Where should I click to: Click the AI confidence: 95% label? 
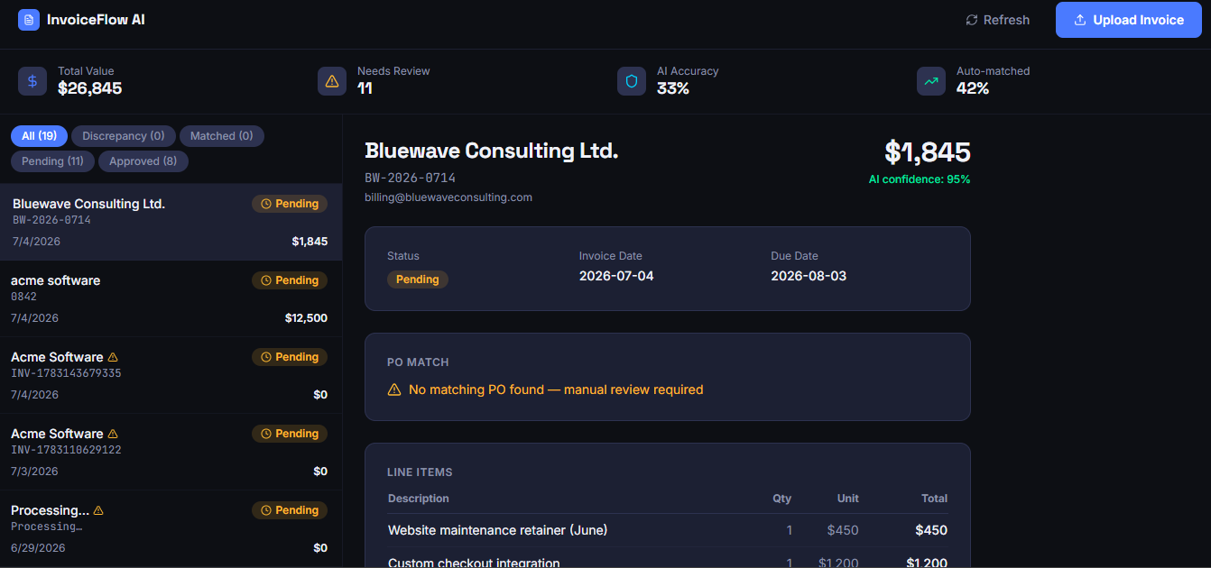tap(920, 179)
